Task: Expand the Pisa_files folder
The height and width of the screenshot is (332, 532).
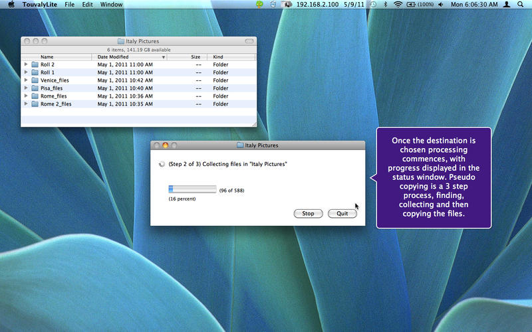Action: tap(26, 88)
